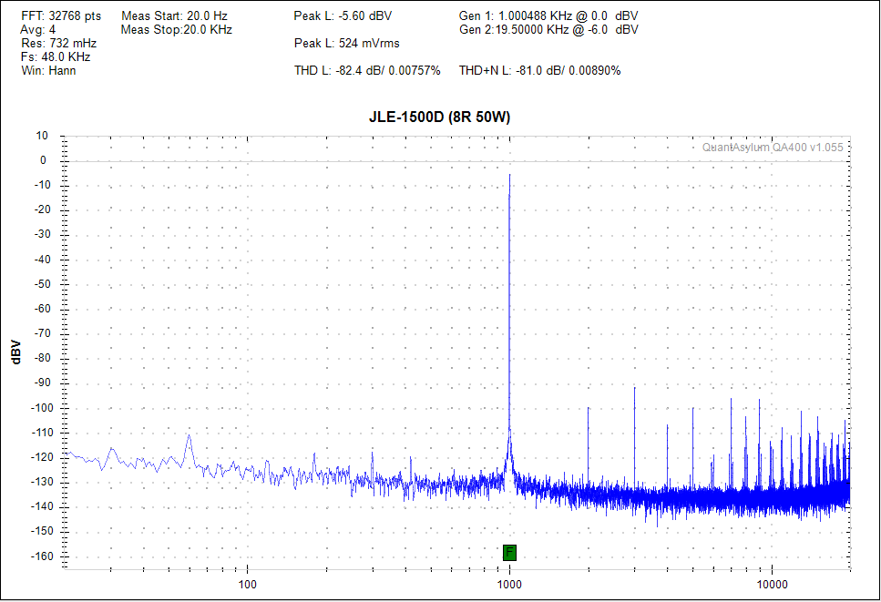This screenshot has width=881, height=602.
Task: Click Meas Stop: 20.0 KHz text
Action: click(177, 30)
